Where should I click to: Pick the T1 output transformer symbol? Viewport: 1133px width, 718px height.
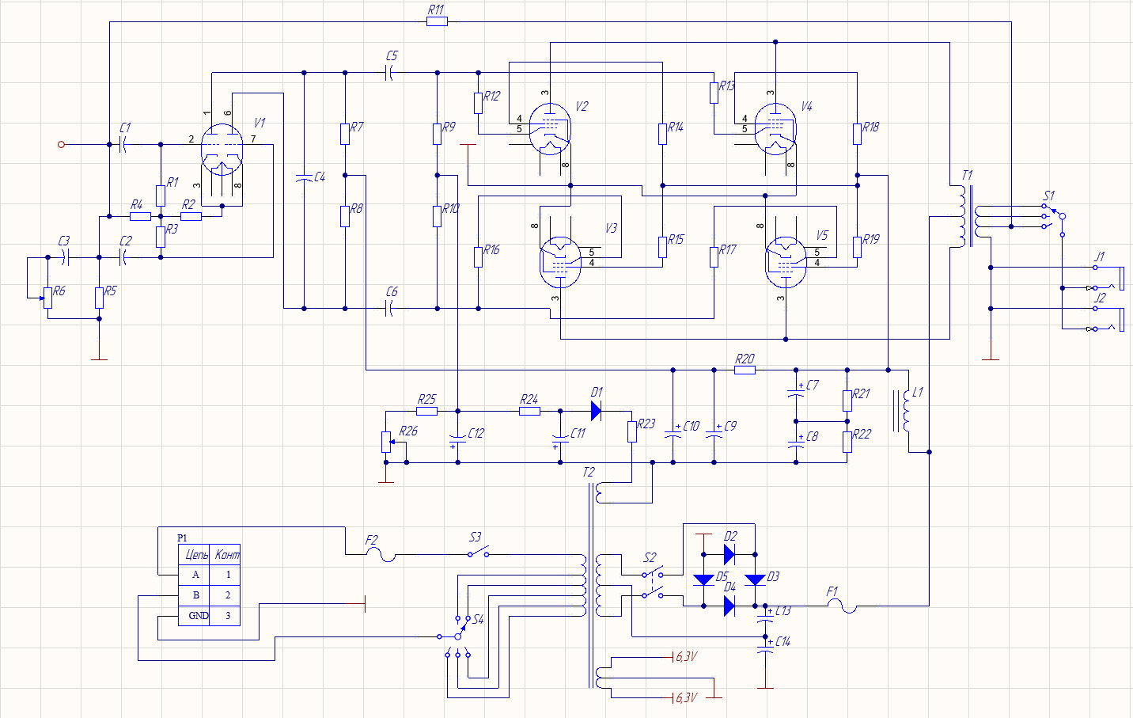pos(969,217)
